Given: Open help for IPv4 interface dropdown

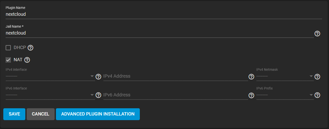Looking at the screenshot, I should point(98,77).
